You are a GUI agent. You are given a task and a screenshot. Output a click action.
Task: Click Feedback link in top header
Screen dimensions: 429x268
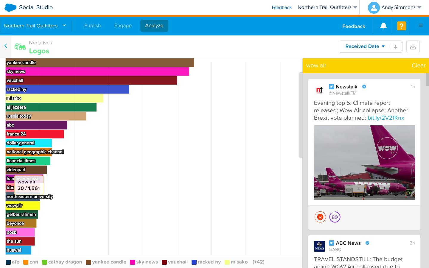click(282, 7)
